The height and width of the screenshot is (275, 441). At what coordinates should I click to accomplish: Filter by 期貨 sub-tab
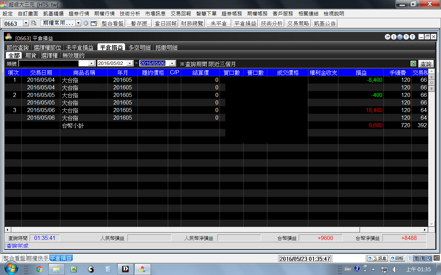[31, 55]
